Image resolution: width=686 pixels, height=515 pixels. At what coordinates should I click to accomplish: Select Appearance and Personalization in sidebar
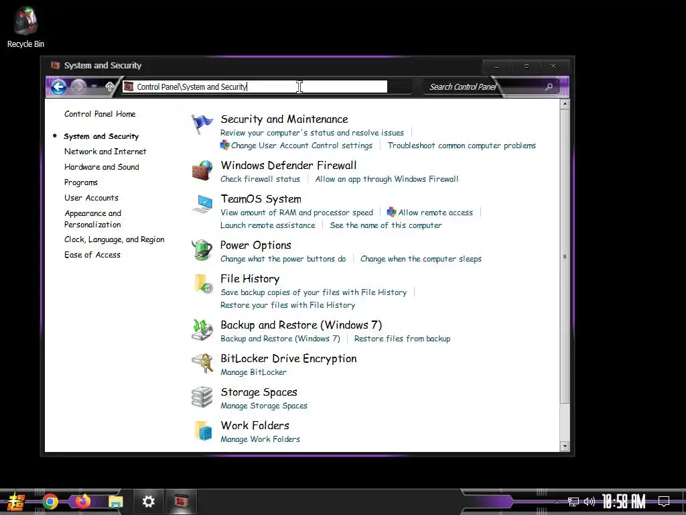[x=93, y=219]
